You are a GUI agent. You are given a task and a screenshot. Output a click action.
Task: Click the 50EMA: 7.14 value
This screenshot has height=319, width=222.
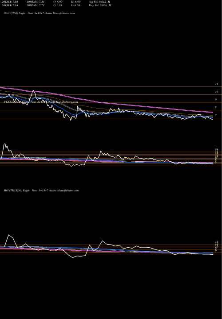click(x=9, y=5)
